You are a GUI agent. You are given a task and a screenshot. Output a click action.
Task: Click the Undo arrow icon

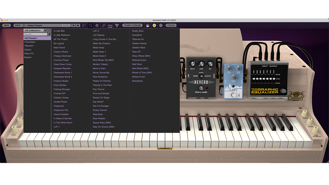coord(84,25)
